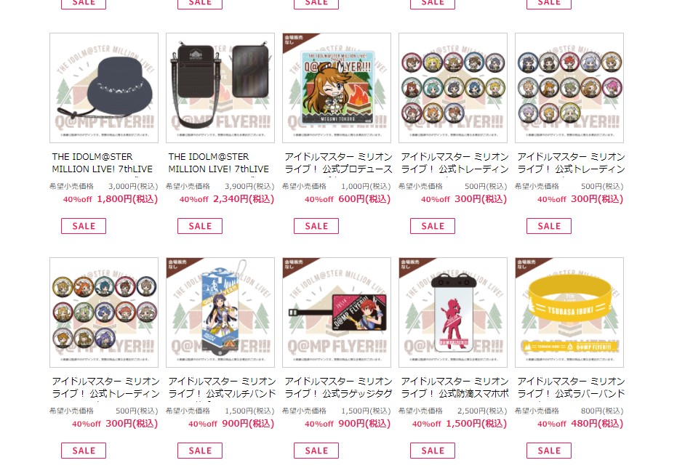Open THE IDOLM@STER 7thLIVE hat title link
The image size is (693, 476).
pyautogui.click(x=102, y=163)
